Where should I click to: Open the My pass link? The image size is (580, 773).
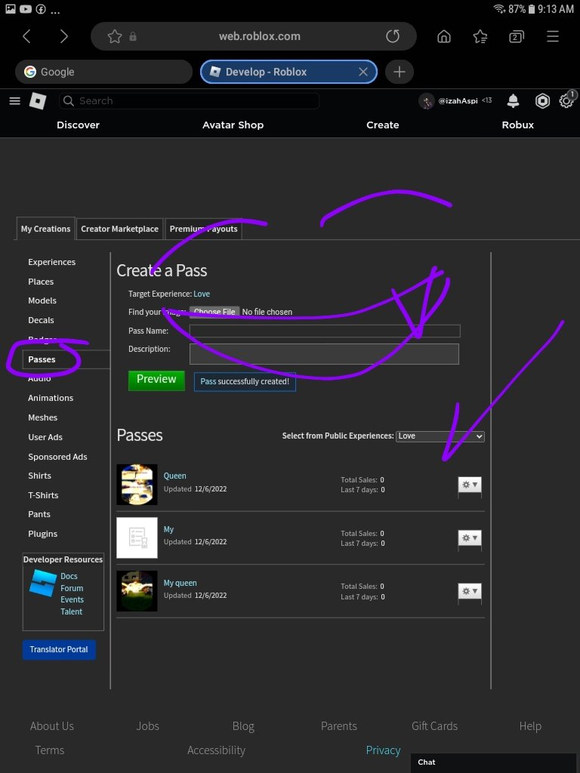click(168, 529)
